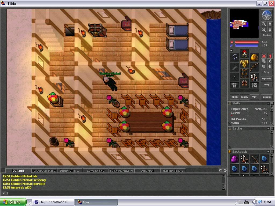Image resolution: width=275 pixels, height=206 pixels.
Task: Click the Golden Michal character
Action: 110,83
